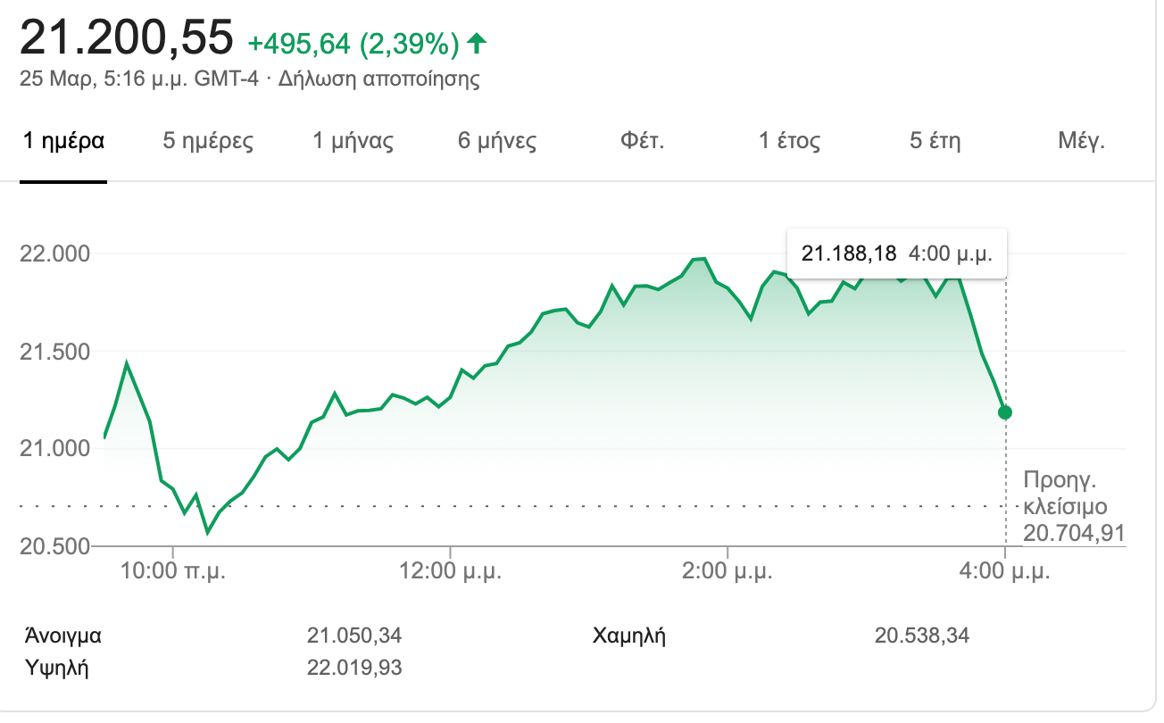1164x723 pixels.
Task: Show the '1 μήνας' chart
Action: click(x=353, y=141)
